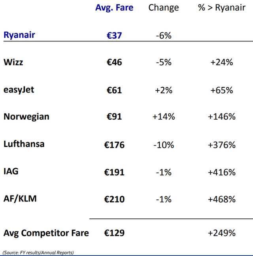
Task: Select the Avg. Fare column header
Action: 114,8
